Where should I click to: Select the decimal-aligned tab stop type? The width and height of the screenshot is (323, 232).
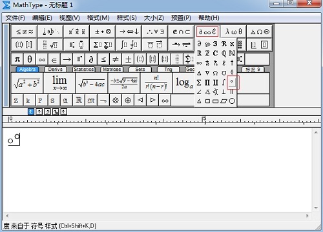coord(64,111)
